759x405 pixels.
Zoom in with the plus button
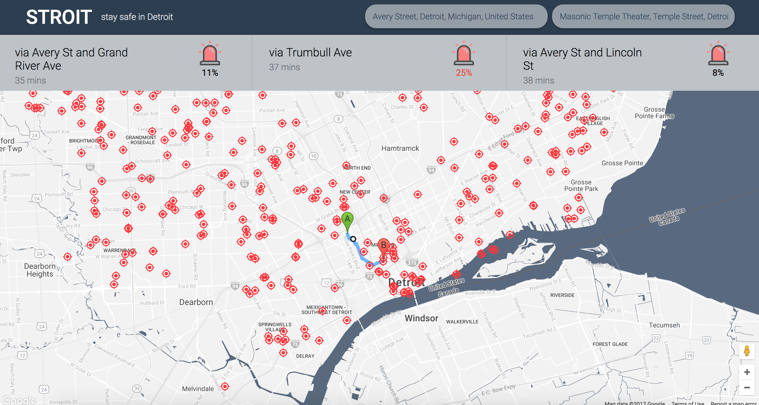[746, 372]
